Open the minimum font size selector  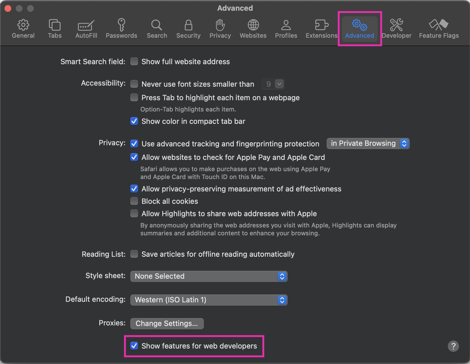(x=273, y=84)
